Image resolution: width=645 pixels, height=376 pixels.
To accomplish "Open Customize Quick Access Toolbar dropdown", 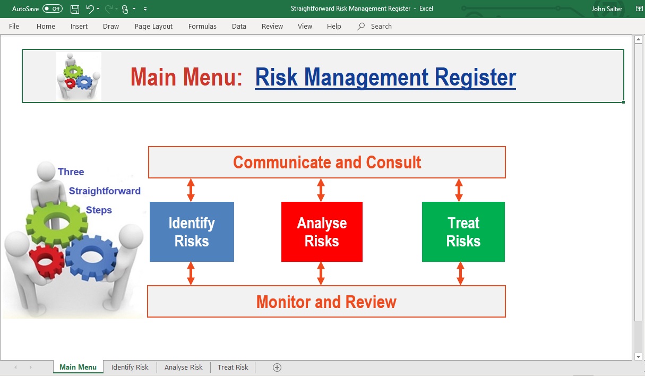I will point(145,9).
